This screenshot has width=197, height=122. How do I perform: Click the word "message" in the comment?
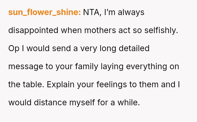pos(26,66)
